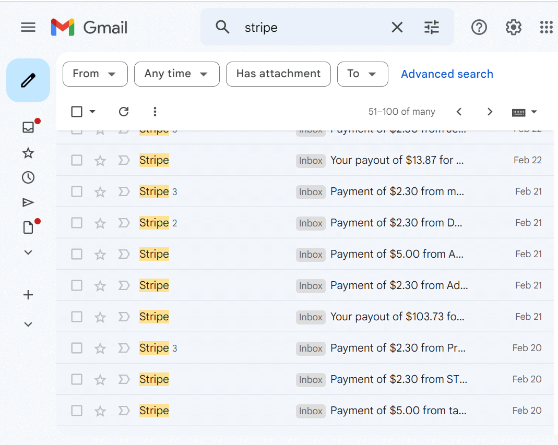558x445 pixels.
Task: Open the Google apps grid
Action: point(547,27)
